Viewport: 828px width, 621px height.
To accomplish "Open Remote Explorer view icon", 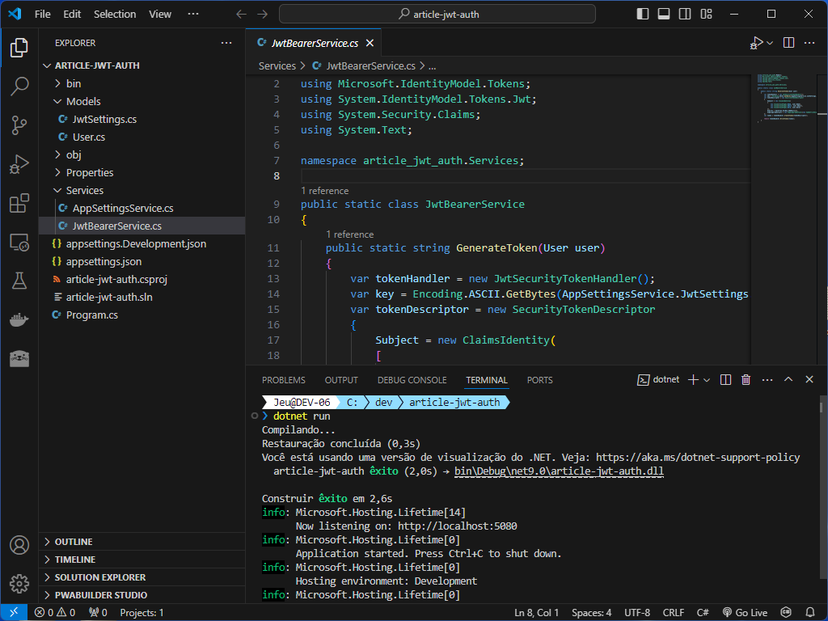I will coord(19,243).
